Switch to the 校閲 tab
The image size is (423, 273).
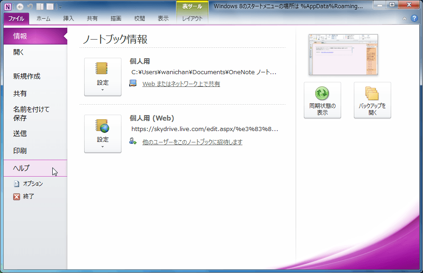(x=140, y=18)
